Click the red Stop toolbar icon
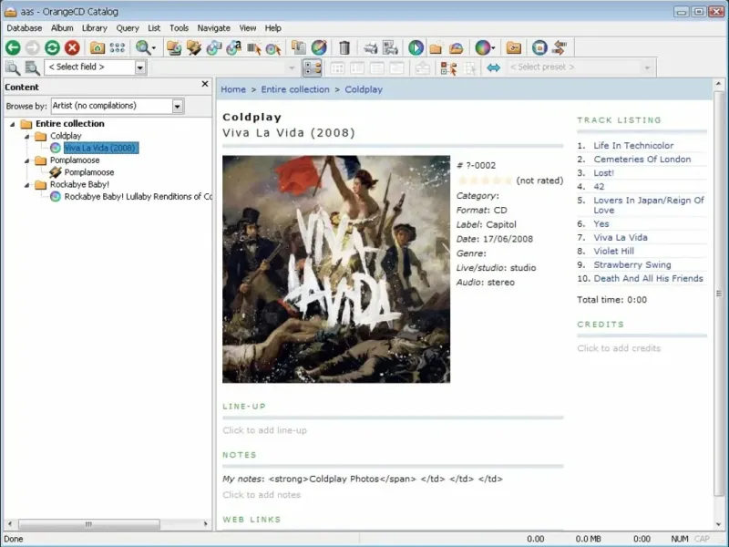The image size is (729, 547). [72, 47]
